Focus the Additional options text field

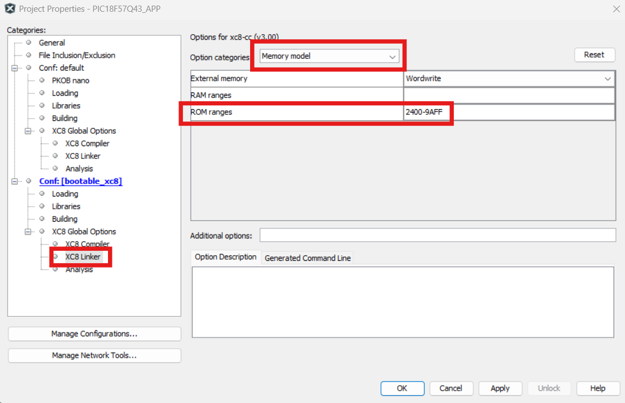pos(437,236)
